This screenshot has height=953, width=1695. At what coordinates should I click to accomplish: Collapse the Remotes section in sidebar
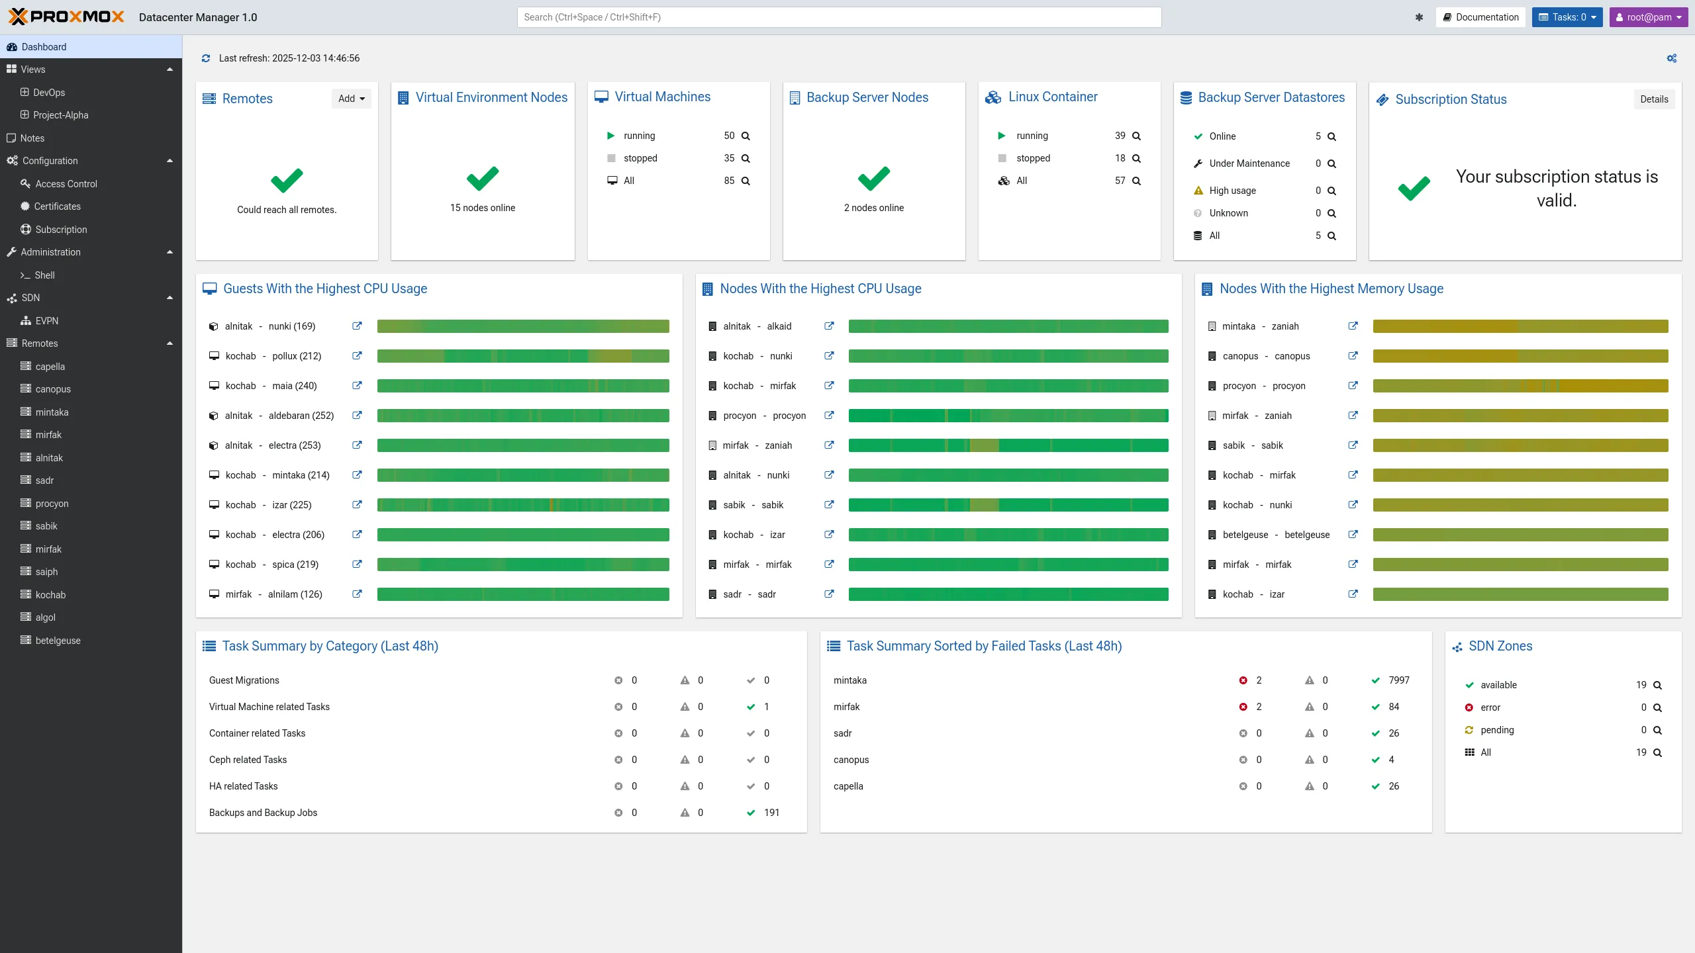170,343
